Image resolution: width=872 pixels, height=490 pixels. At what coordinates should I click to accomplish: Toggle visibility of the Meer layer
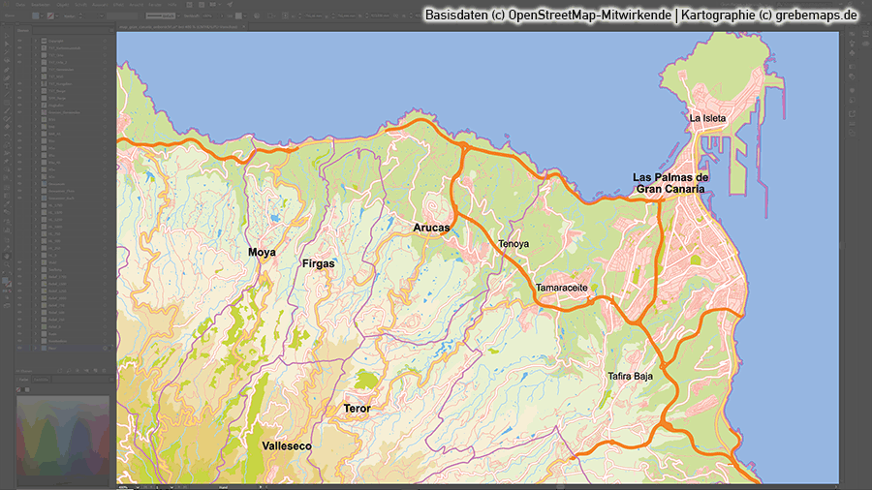coord(19,348)
